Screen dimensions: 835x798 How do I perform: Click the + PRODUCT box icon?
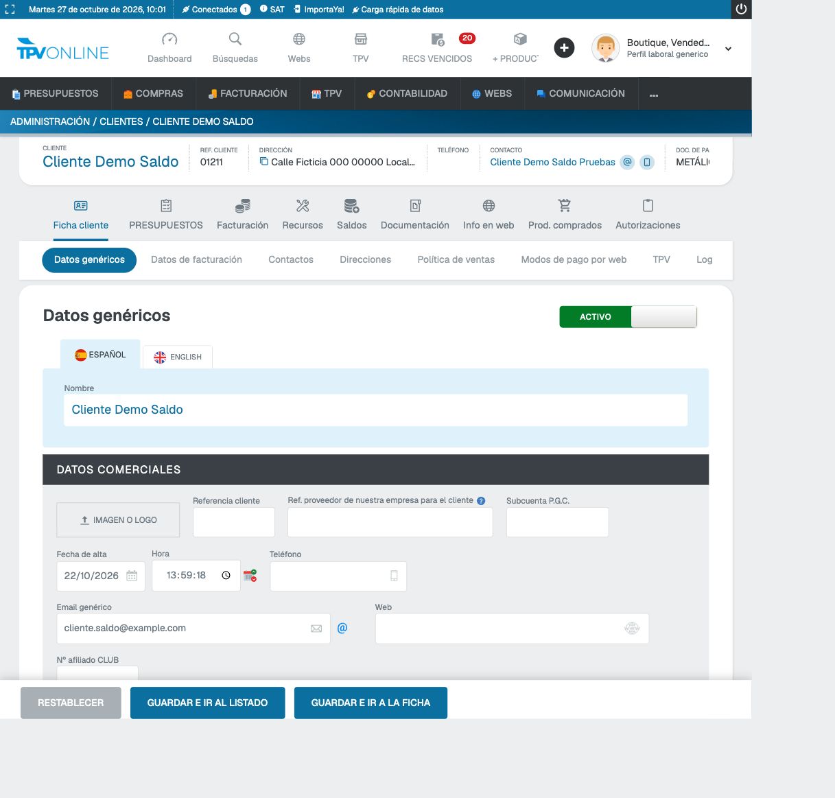520,39
